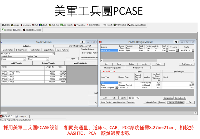Switch to Traffic M... window tab at bottom
The height and width of the screenshot is (139, 200).
click(x=22, y=117)
